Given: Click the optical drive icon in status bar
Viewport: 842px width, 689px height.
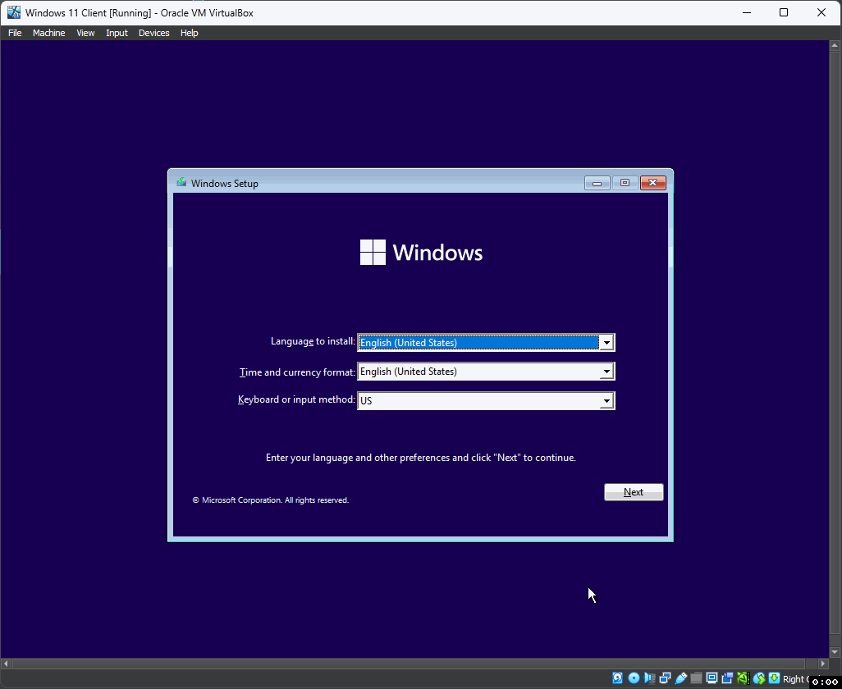Looking at the screenshot, I should (634, 678).
